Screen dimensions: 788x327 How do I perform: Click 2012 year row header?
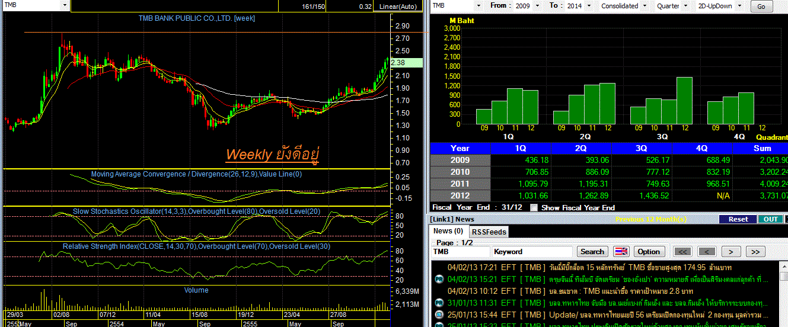(x=460, y=195)
